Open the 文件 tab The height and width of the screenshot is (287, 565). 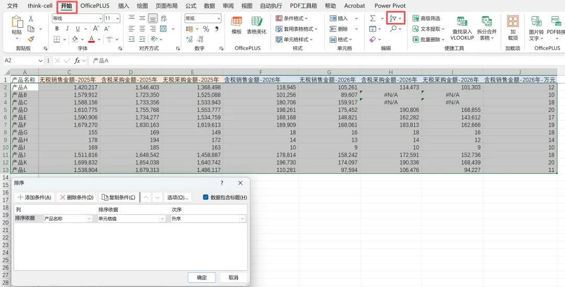13,6
